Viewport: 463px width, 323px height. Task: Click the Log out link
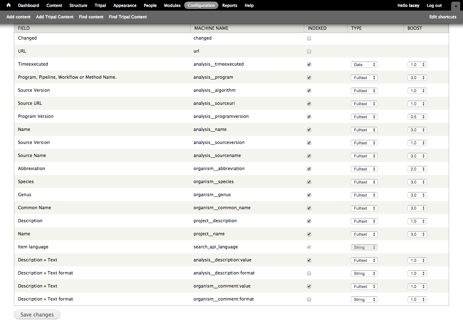point(434,5)
